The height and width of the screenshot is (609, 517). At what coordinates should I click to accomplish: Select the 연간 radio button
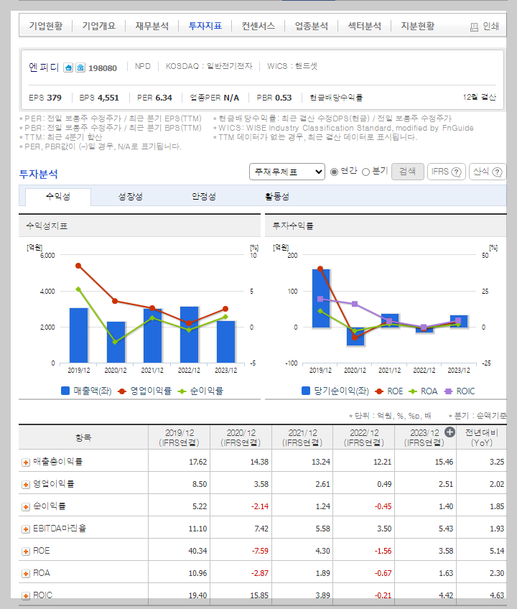(x=334, y=172)
